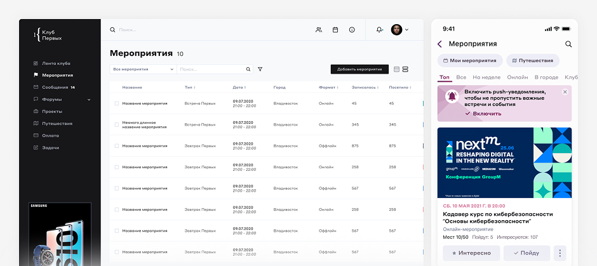Click the calendar icon in the header

pos(335,30)
